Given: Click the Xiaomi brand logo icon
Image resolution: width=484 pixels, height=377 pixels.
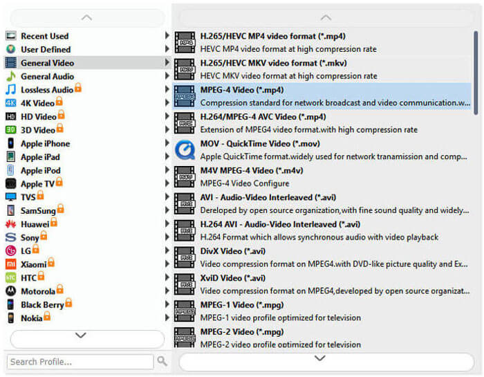Looking at the screenshot, I should [10, 264].
